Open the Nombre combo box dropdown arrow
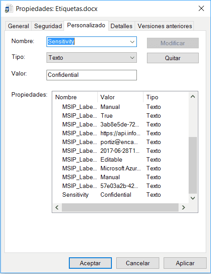 click(132, 42)
